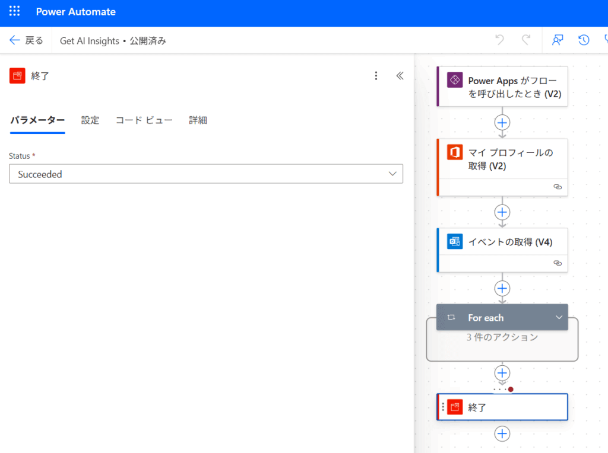
Task: Click the redo arrow icon
Action: pos(526,40)
